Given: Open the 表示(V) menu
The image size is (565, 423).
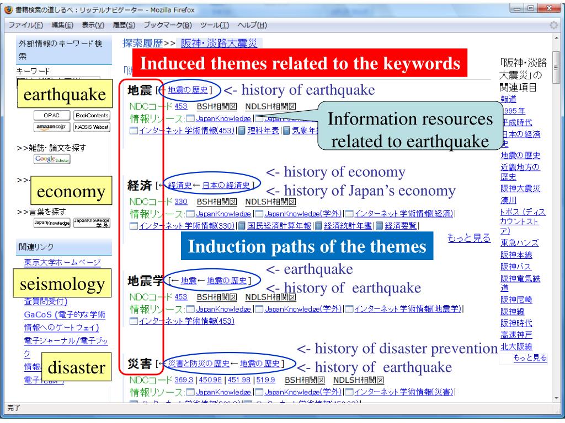Looking at the screenshot, I should [93, 25].
